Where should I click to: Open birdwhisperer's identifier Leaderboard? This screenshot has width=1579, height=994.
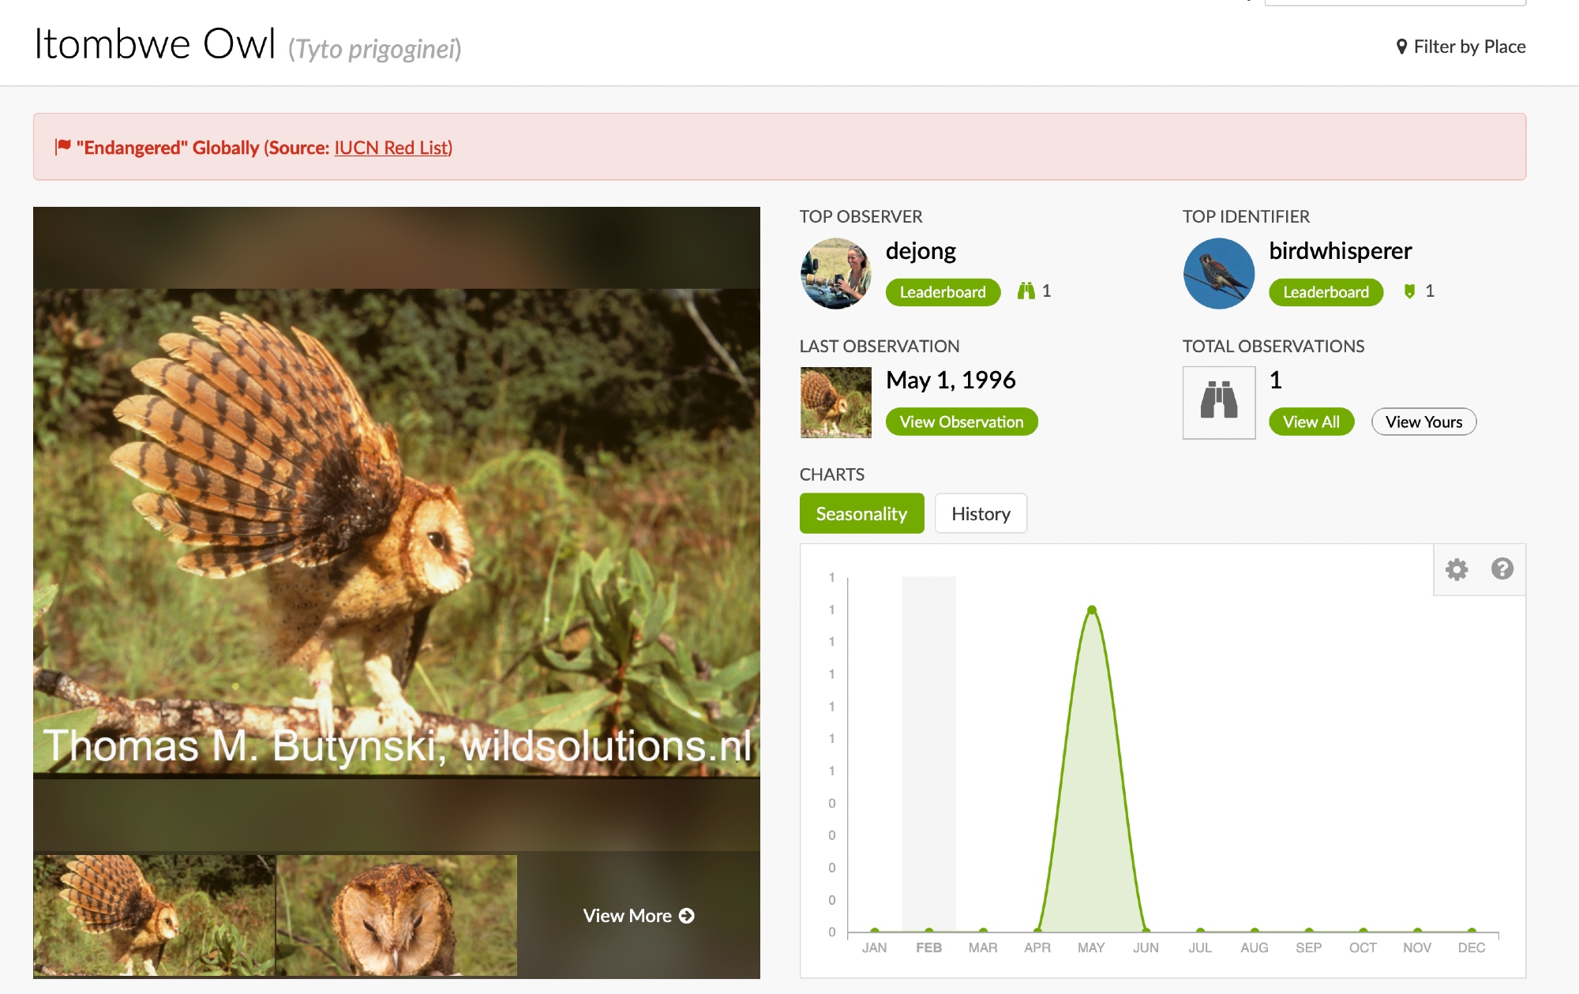click(1325, 292)
